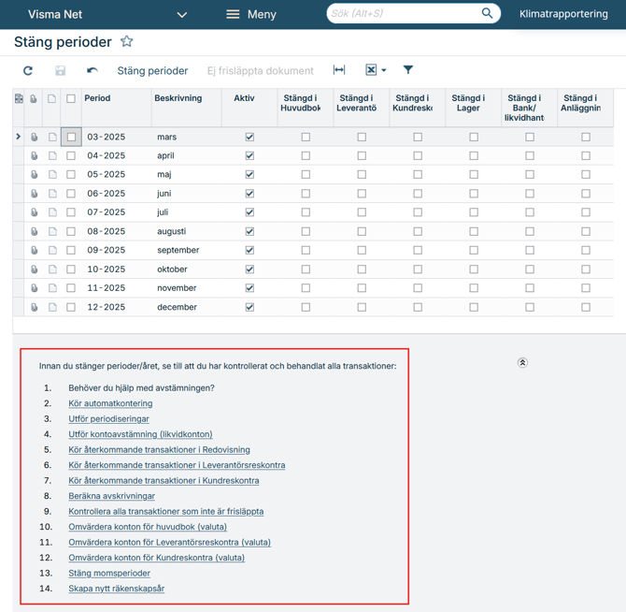Uncheck Aktiv for period 09-2025
This screenshot has height=612, width=626.
pos(249,251)
